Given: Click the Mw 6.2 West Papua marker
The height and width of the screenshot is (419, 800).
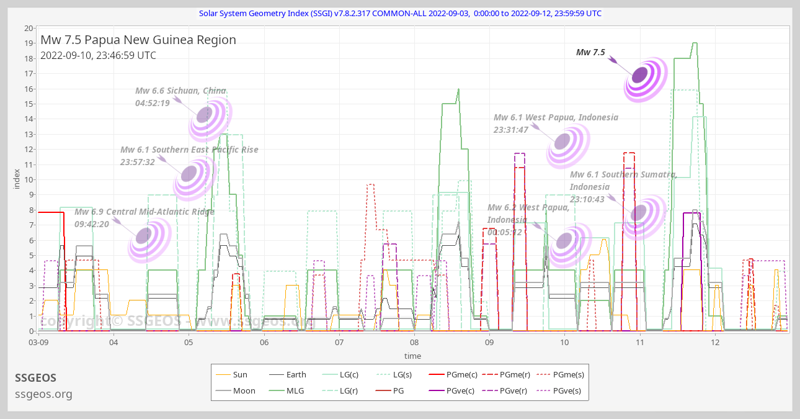Looking at the screenshot, I should tap(565, 241).
